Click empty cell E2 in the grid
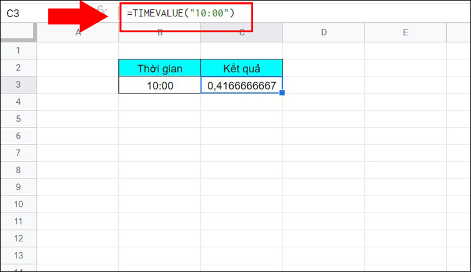The image size is (471, 272). click(x=405, y=68)
